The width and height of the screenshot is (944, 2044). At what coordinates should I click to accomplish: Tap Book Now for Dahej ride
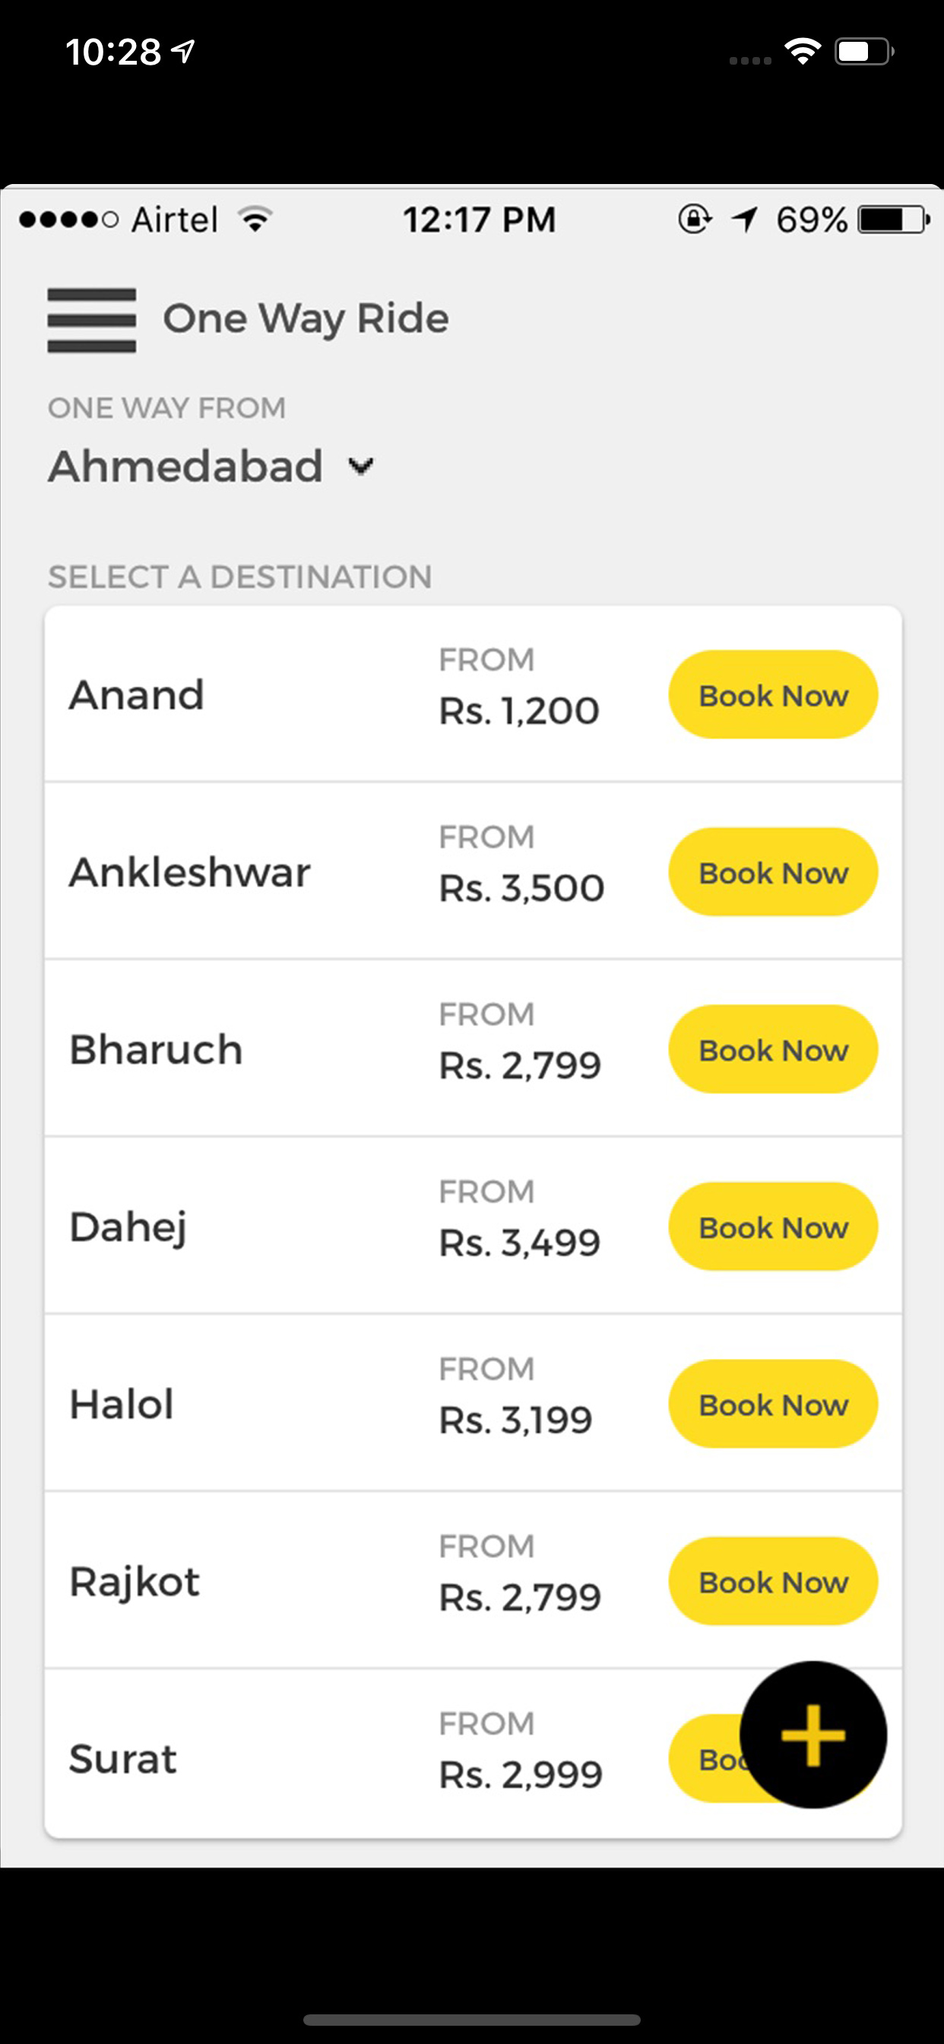click(x=773, y=1227)
